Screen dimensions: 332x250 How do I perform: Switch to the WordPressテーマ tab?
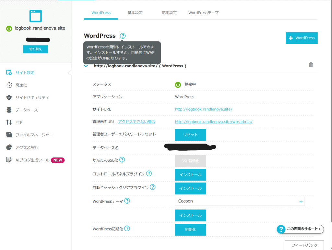click(203, 13)
